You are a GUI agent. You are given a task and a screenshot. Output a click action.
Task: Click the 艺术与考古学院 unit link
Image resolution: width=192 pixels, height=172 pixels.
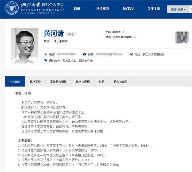pos(122,37)
